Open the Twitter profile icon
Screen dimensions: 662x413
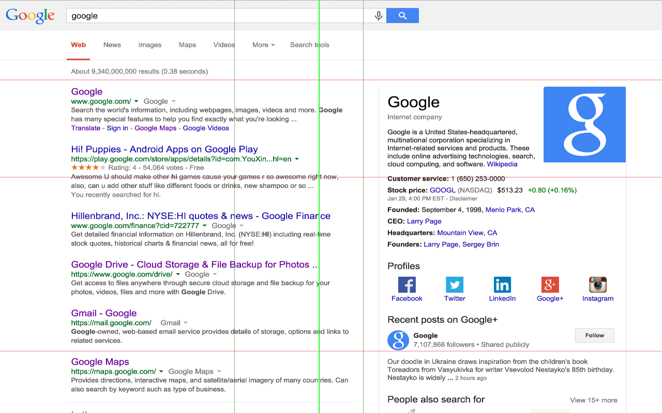click(454, 284)
